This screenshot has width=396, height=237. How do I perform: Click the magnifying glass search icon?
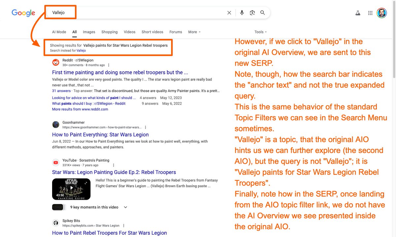click(x=263, y=13)
